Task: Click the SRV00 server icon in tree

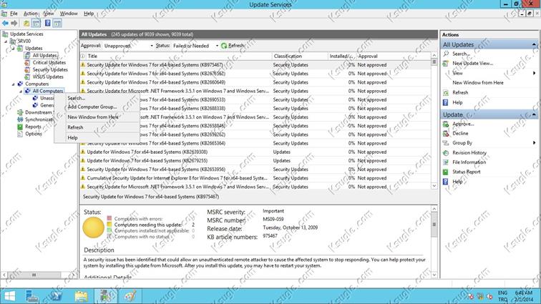Action: pyautogui.click(x=13, y=41)
